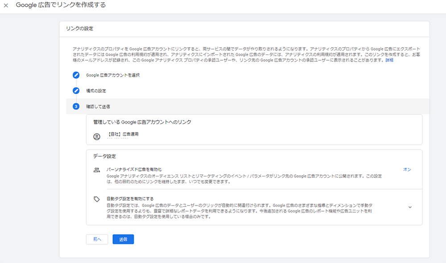The width and height of the screenshot is (446, 263).
Task: Click the 【自社】広告運用 account name
Action: 123,134
